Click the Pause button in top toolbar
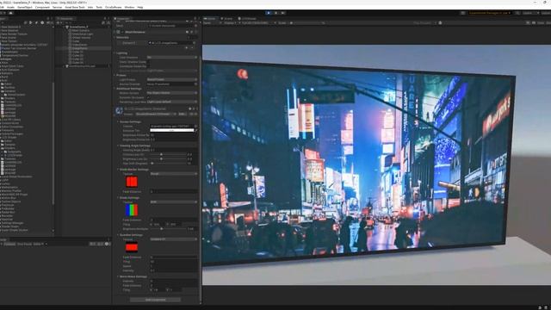 tap(275, 13)
